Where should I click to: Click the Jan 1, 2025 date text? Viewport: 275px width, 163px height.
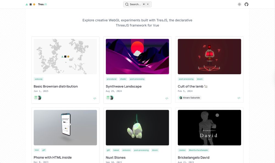[41, 91]
